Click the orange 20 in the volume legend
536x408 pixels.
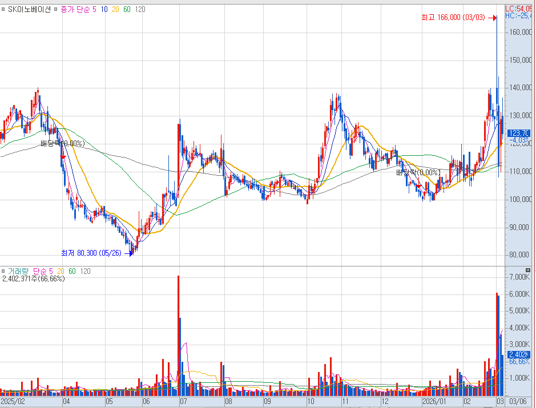click(61, 271)
